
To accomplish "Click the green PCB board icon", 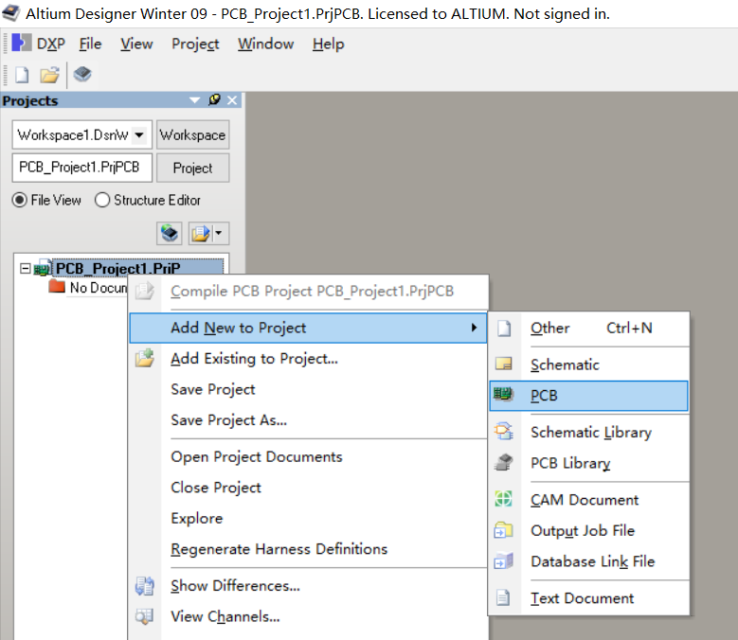I will tap(504, 394).
